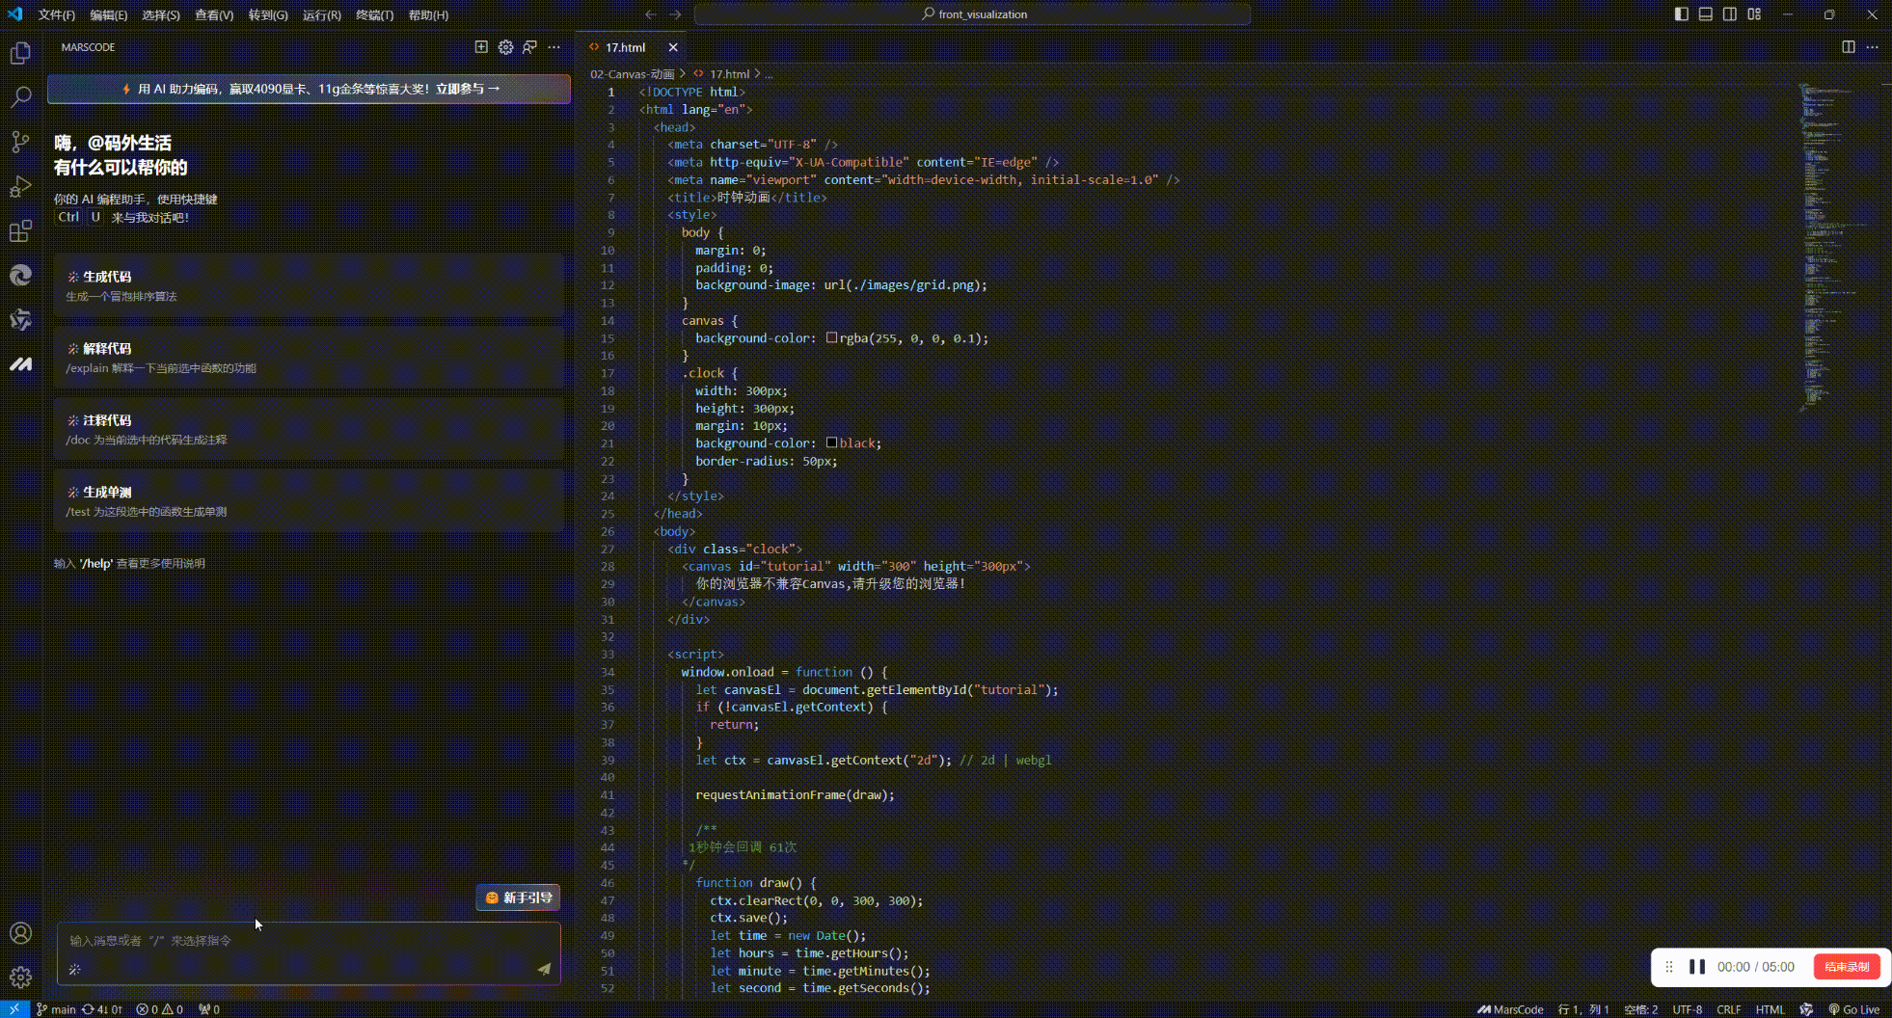Open the UTF-8 encoding selector
This screenshot has width=1892, height=1018.
point(1687,1009)
